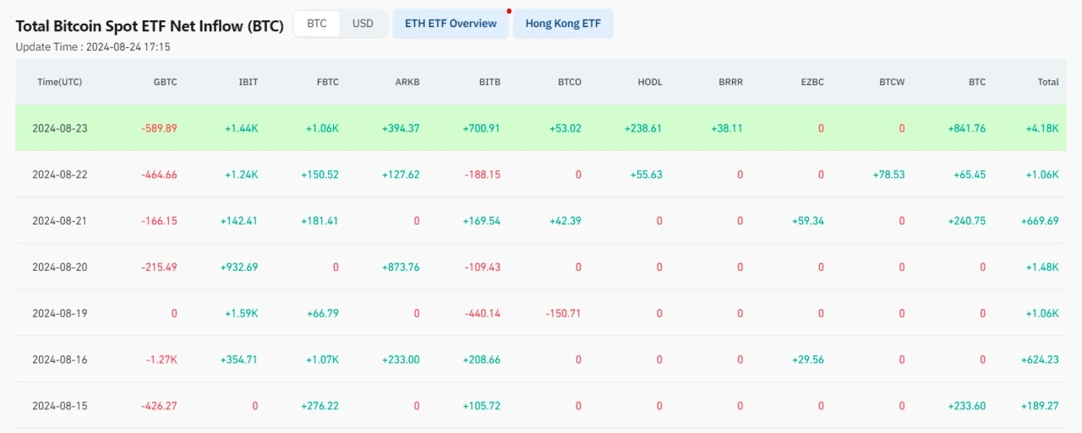Select the BTC unit toggle option
1082x433 pixels.
click(317, 24)
